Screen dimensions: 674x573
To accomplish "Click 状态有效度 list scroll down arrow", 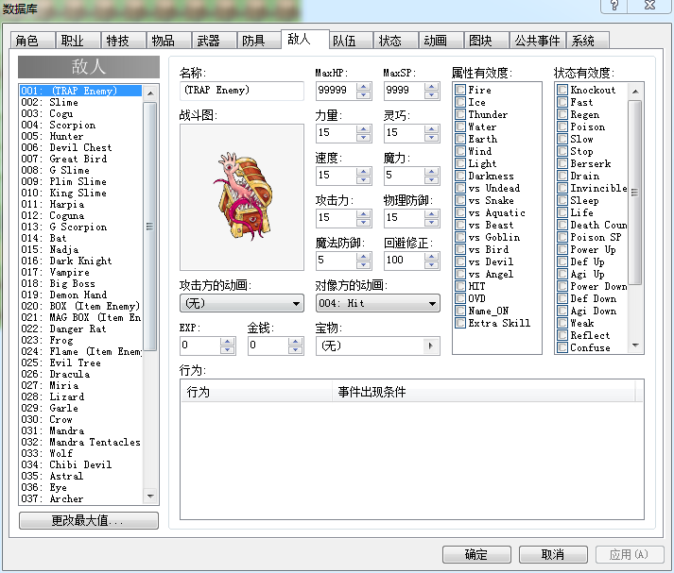I will (x=635, y=345).
